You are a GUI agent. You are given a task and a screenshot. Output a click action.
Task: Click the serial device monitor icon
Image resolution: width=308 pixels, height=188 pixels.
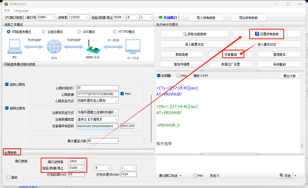coord(133,47)
